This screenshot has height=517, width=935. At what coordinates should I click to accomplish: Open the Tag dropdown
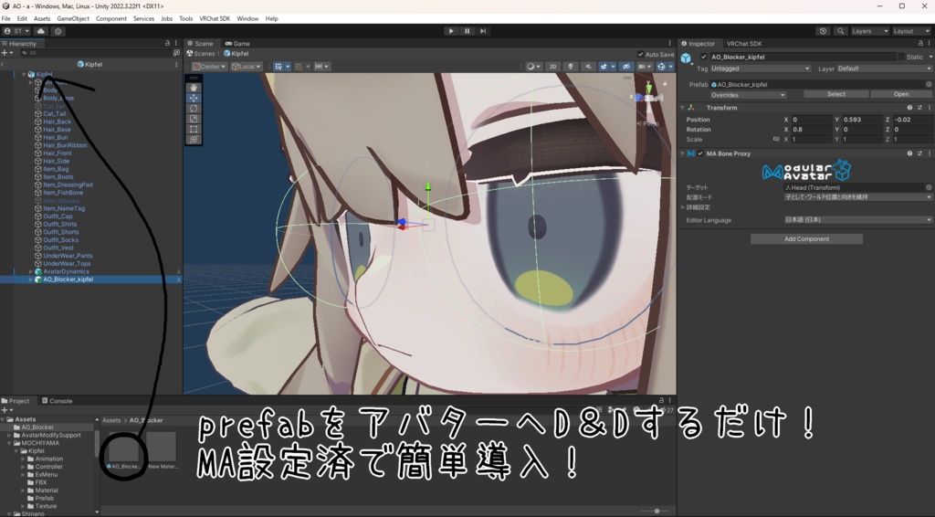click(x=761, y=69)
